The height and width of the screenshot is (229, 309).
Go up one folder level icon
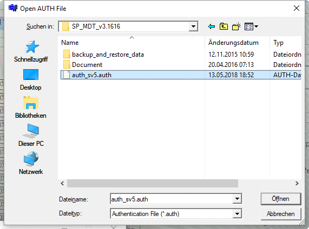click(223, 26)
